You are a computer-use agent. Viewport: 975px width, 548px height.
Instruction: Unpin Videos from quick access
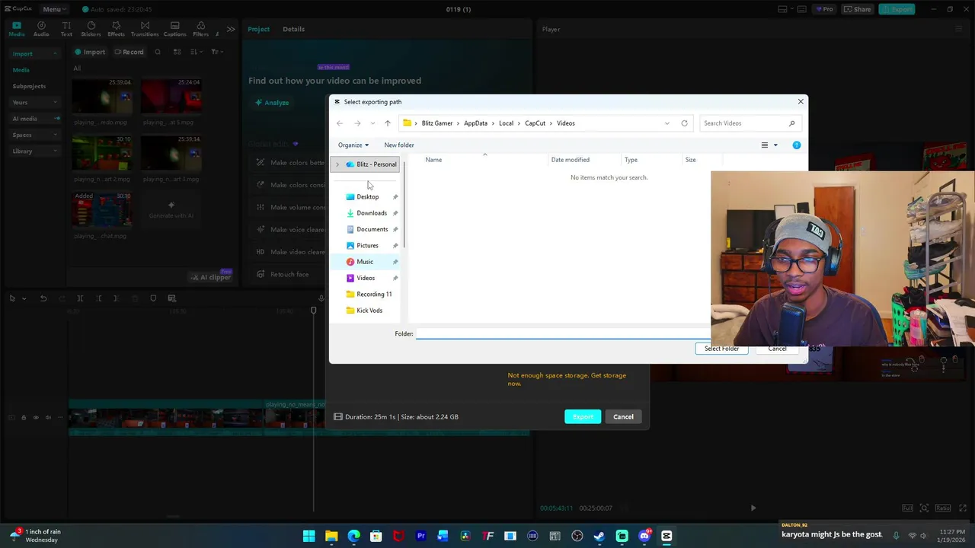tap(395, 278)
